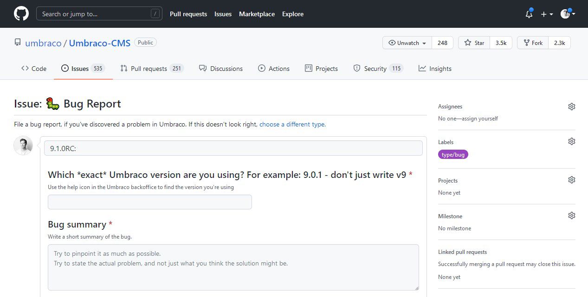Open the Projects sidebar gear settings
The height and width of the screenshot is (297, 588).
(572, 180)
